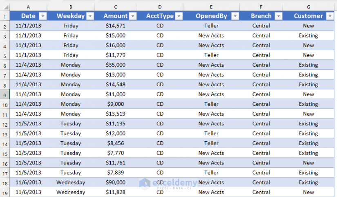Select row 9 header
The width and height of the screenshot is (337, 197).
click(5, 94)
